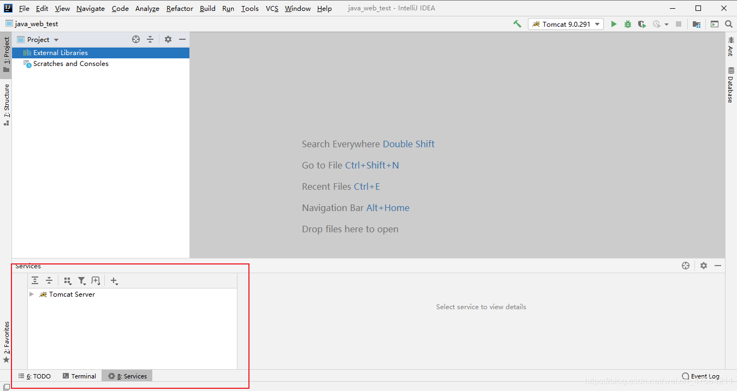Click Services panel crosshair target icon

(x=686, y=266)
